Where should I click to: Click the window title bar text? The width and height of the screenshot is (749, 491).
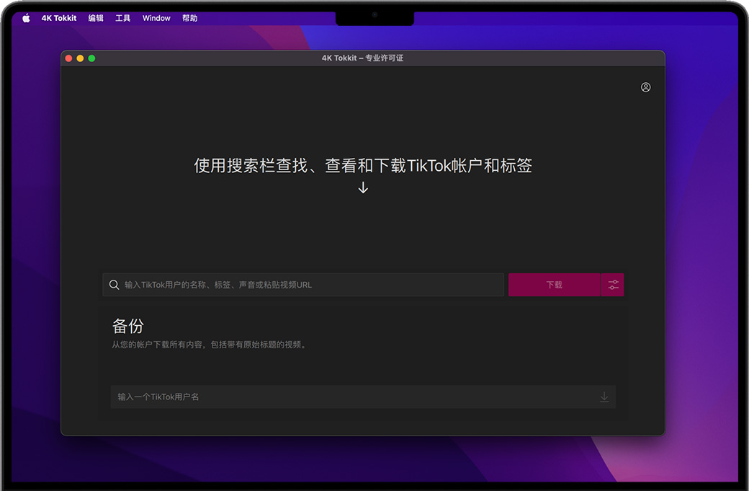(x=362, y=58)
